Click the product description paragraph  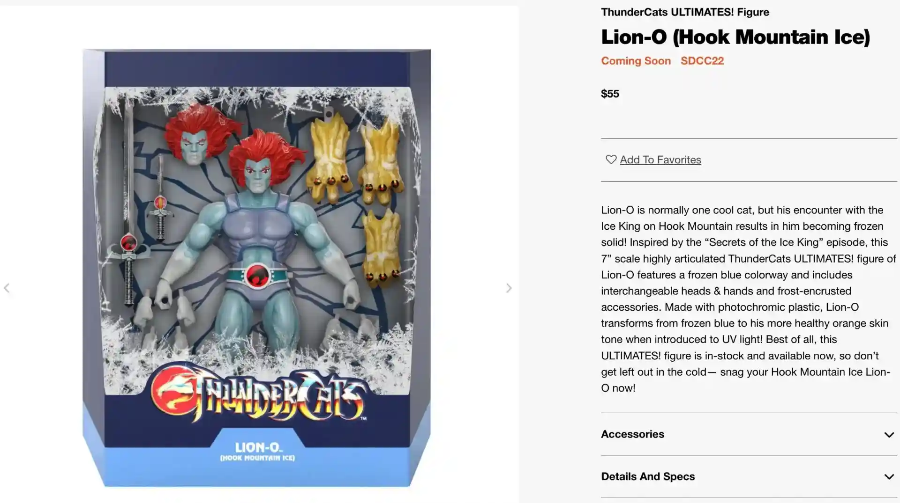tap(749, 299)
